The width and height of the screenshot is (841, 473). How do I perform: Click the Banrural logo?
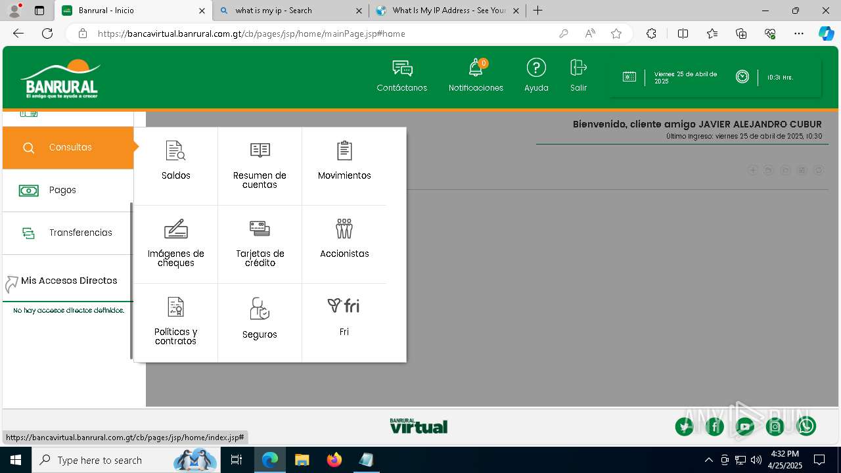click(60, 78)
